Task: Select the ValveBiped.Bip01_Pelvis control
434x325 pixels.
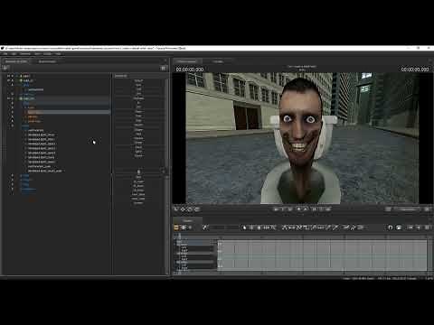Action: [41, 135]
